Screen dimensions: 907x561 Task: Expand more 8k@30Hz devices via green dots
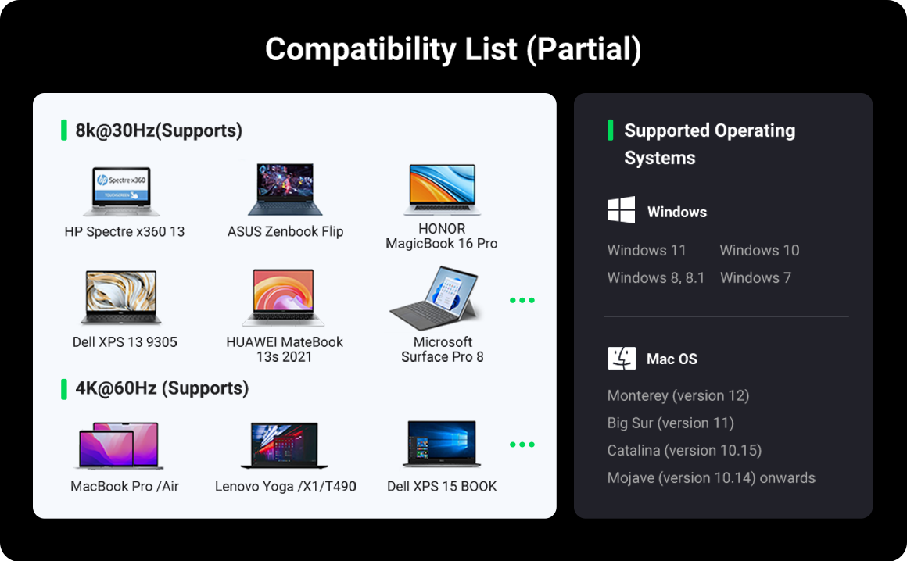tap(522, 300)
